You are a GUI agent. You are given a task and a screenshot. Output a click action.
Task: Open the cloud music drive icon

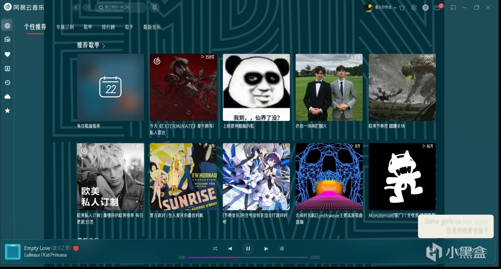[8, 97]
